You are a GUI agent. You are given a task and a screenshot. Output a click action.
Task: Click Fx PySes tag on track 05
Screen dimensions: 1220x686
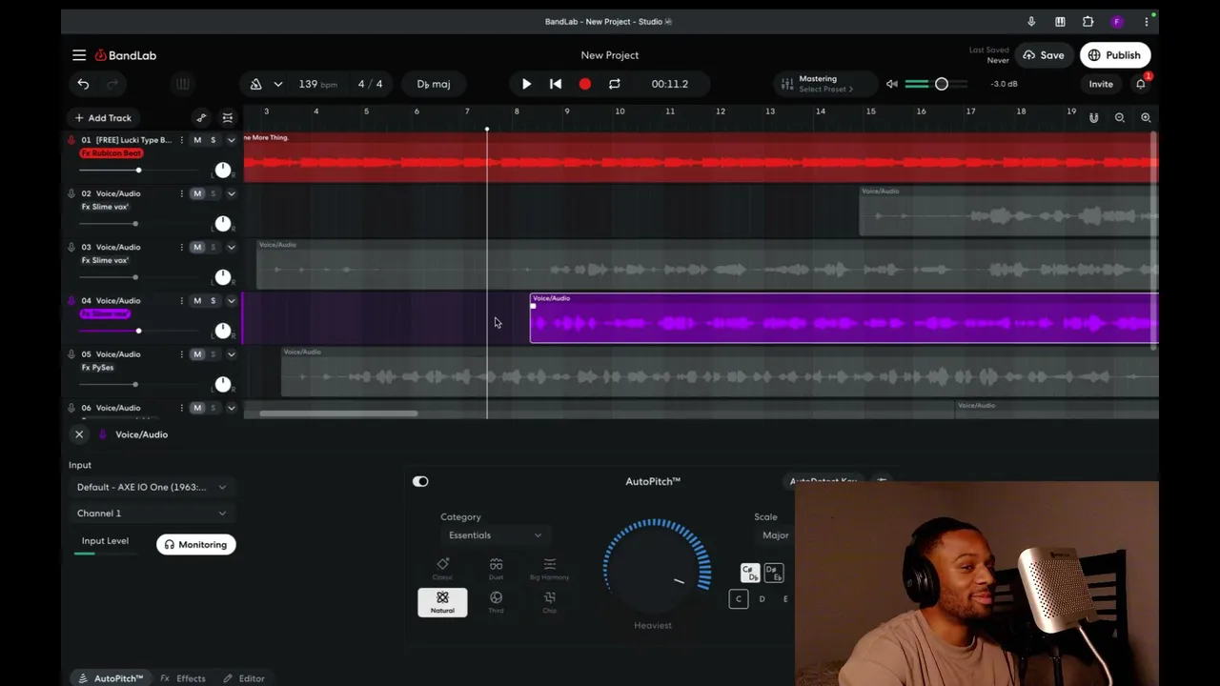coord(97,367)
